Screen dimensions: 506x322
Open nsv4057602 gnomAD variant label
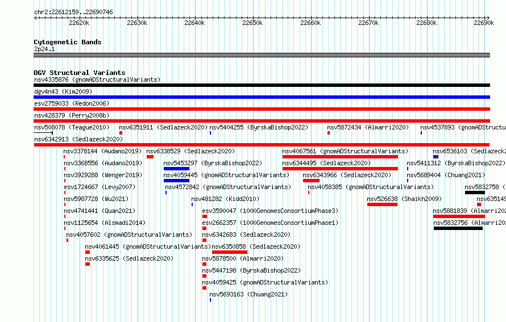pos(129,235)
